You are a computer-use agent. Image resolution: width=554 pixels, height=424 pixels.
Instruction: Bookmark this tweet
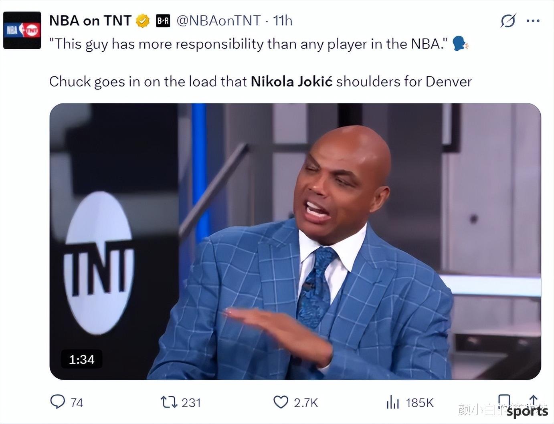click(x=504, y=401)
